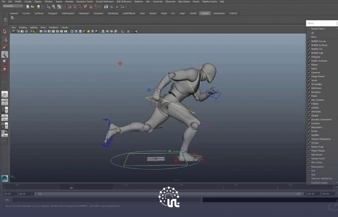Switch to the TURTLE shelf tab
Screen dimensions: 338x217
[233, 14]
